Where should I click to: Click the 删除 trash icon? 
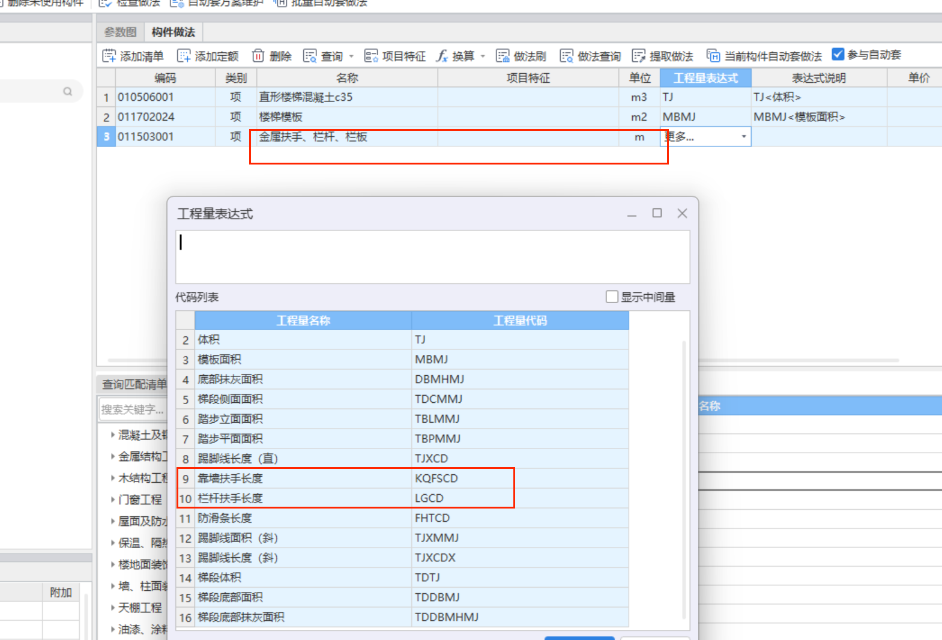258,56
